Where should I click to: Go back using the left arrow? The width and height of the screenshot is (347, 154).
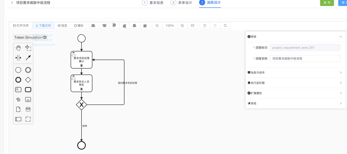pyautogui.click(x=12, y=3)
